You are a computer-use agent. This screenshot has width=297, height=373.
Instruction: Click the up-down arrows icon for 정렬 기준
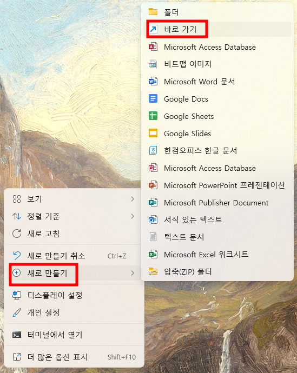coord(17,216)
